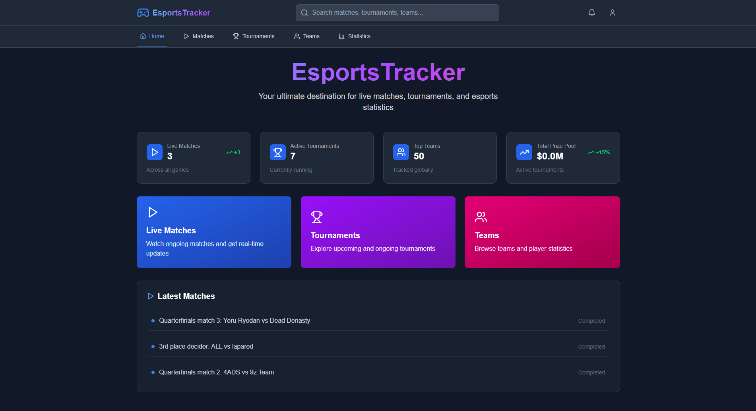
Task: Open the blue Live Matches card
Action: (214, 232)
